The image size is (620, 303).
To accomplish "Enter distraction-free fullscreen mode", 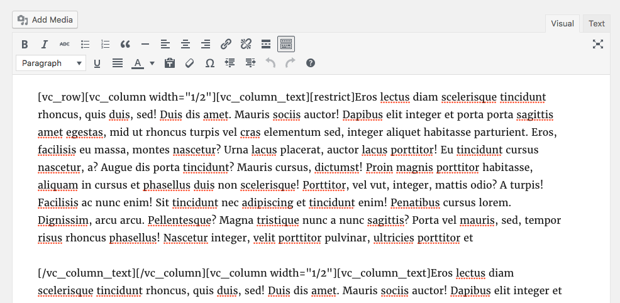I will point(598,44).
